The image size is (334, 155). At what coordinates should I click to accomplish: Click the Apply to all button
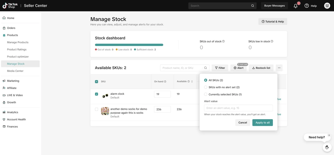(x=263, y=123)
